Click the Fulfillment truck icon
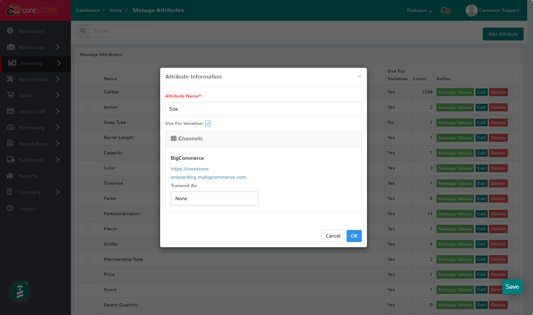 click(11, 160)
